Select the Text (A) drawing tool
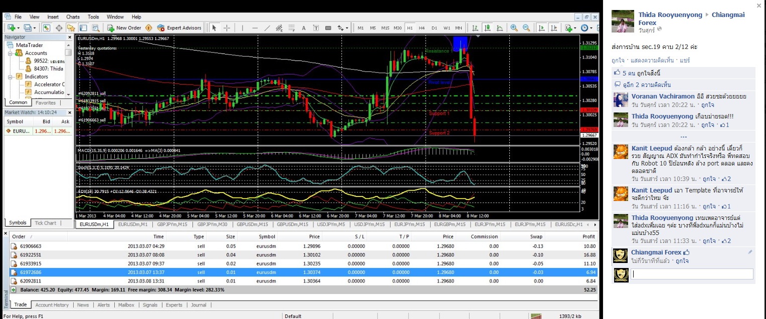The width and height of the screenshot is (766, 319). 304,28
